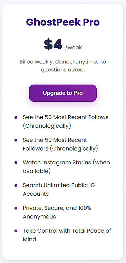Select the 50 Most Recent Followers feature text
The image size is (126, 263).
pyautogui.click(x=60, y=144)
